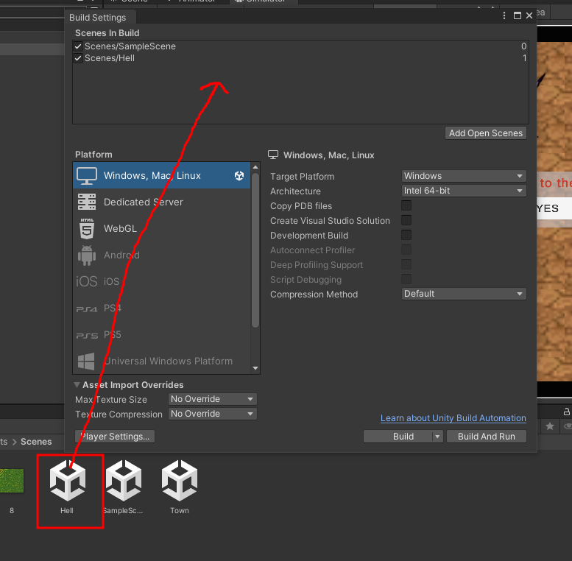Click the YES button in game view
Screen dimensions: 572x561
tap(554, 208)
